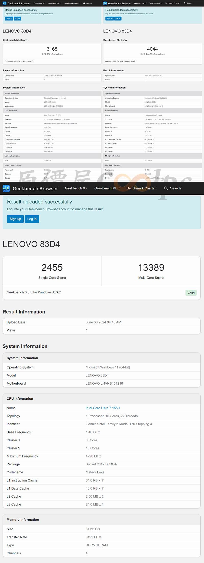Click Sign up on the Geekbench 6 result page
204x563 pixels.
point(15,219)
